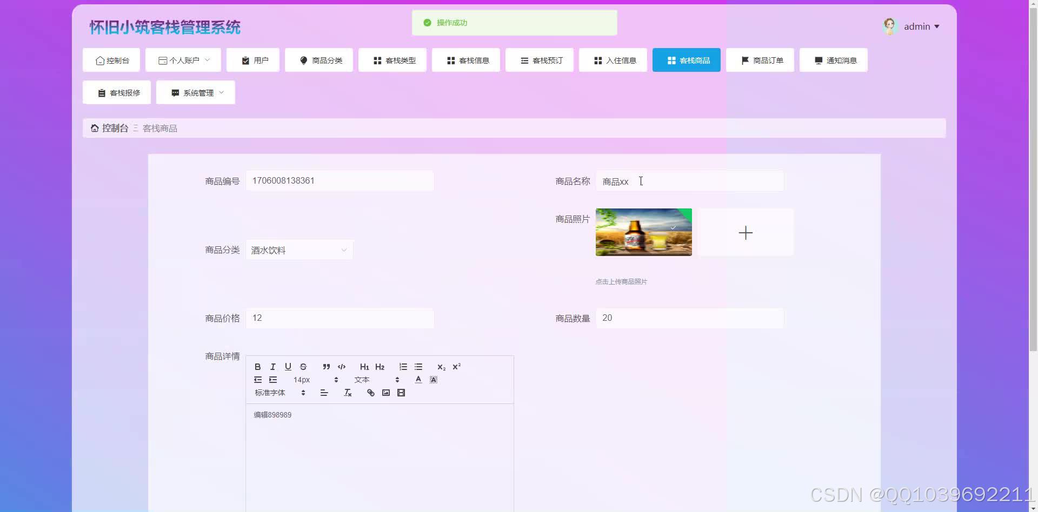The height and width of the screenshot is (512, 1038).
Task: Open the 客栈预订 section
Action: (539, 60)
